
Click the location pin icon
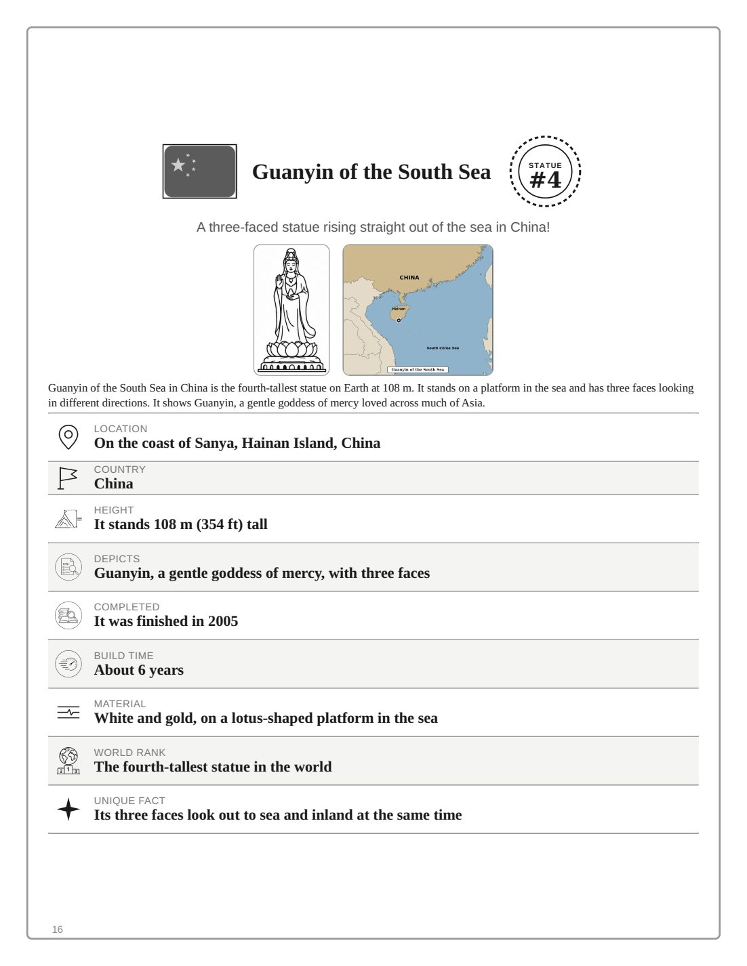(68, 437)
